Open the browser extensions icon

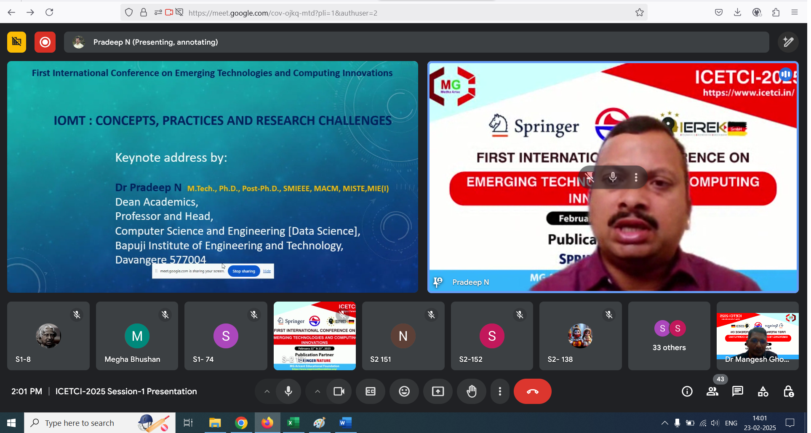pyautogui.click(x=776, y=12)
